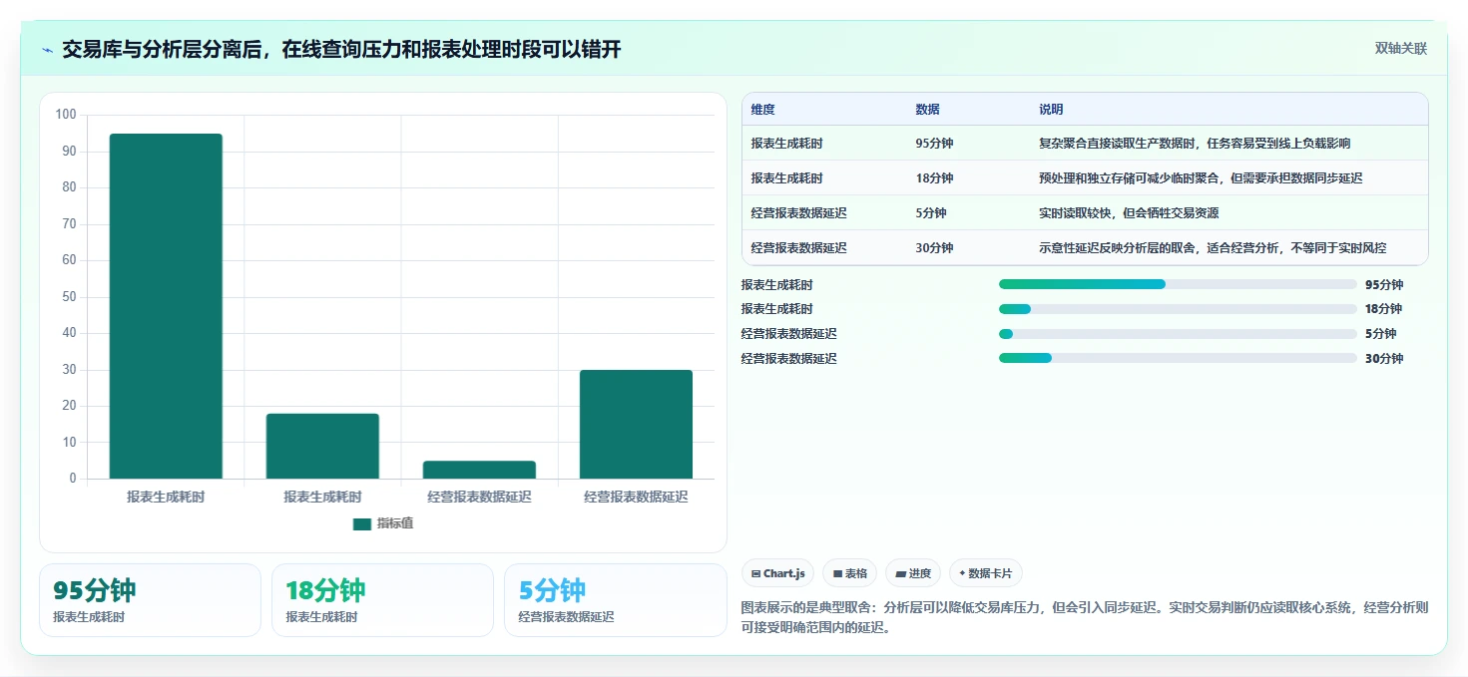1468x677 pixels.
Task: Click the 双轴关联 tag in the header
Action: coord(1400,49)
